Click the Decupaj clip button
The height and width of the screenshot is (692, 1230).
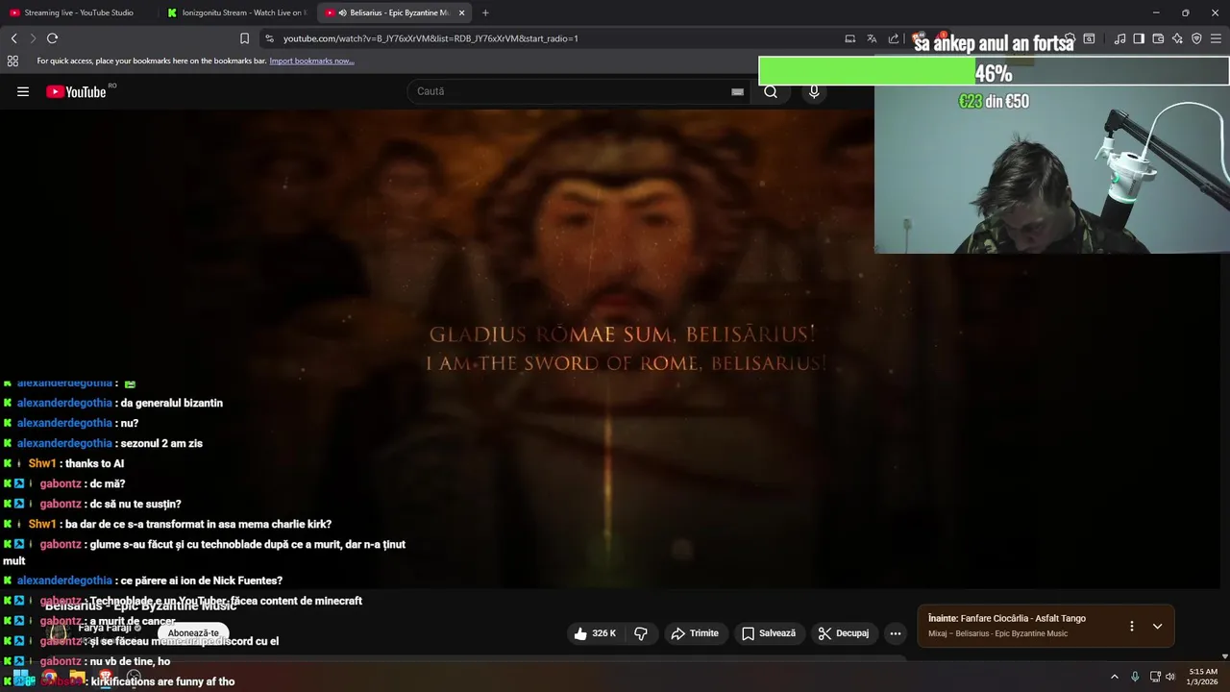pyautogui.click(x=844, y=633)
